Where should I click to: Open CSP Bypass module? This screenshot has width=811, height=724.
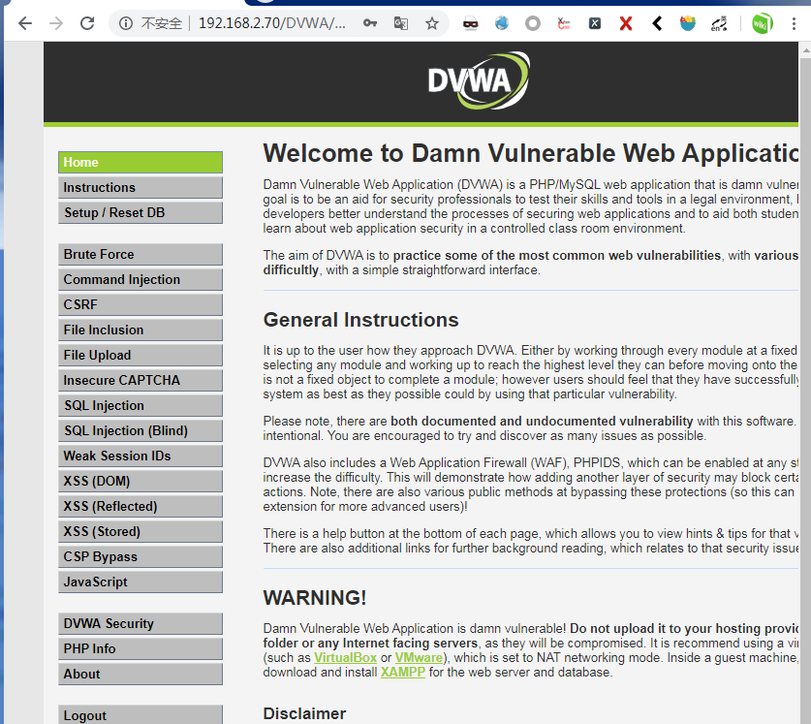pyautogui.click(x=140, y=557)
